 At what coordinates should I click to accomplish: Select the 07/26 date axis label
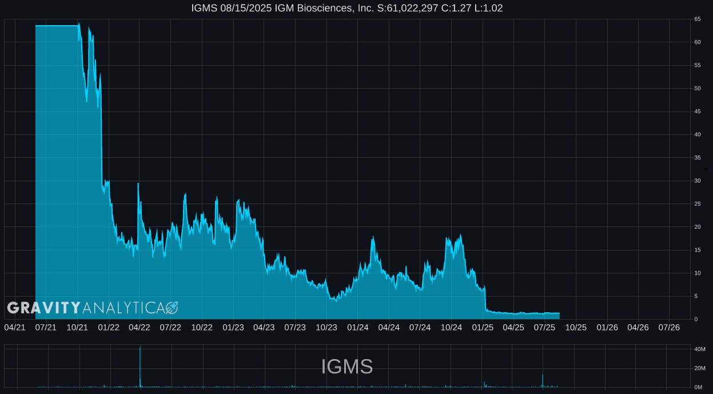[x=670, y=328]
